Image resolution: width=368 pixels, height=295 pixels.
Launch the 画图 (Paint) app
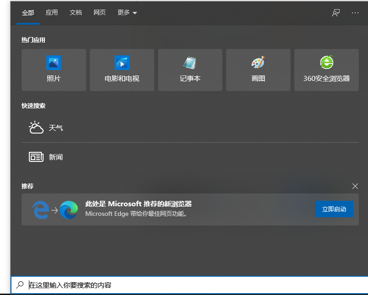pos(258,63)
